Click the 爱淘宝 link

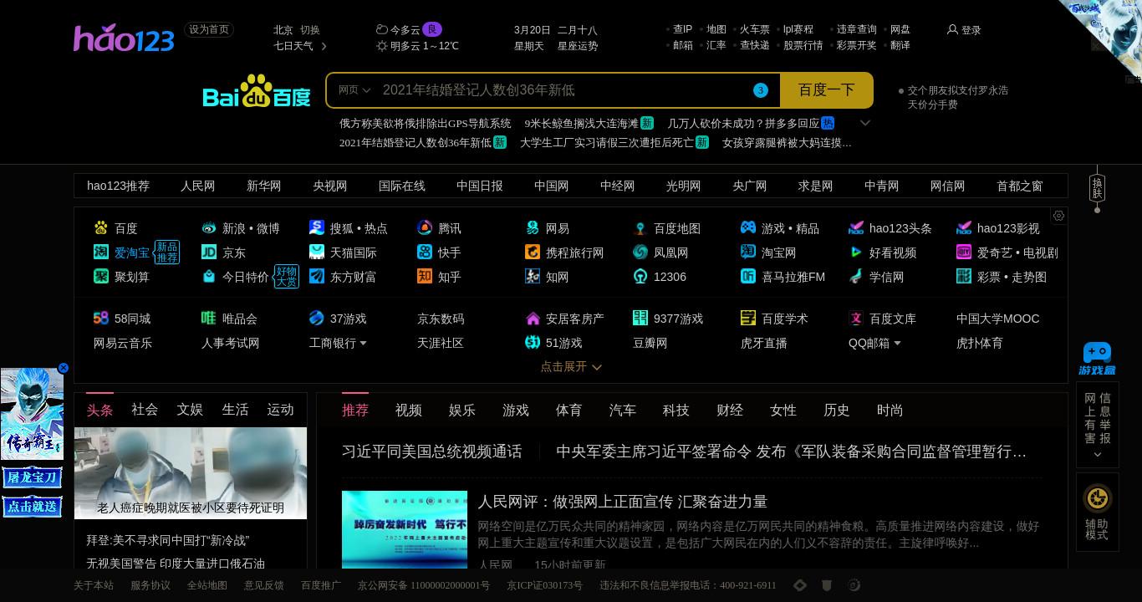click(x=132, y=253)
